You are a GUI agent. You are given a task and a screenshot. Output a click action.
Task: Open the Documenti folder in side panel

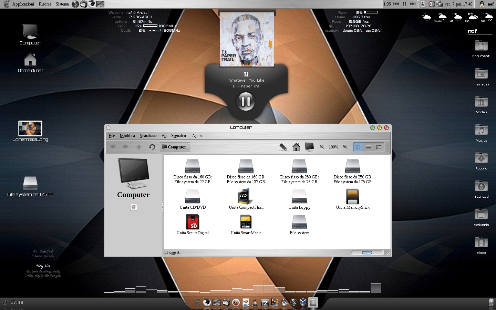481,49
